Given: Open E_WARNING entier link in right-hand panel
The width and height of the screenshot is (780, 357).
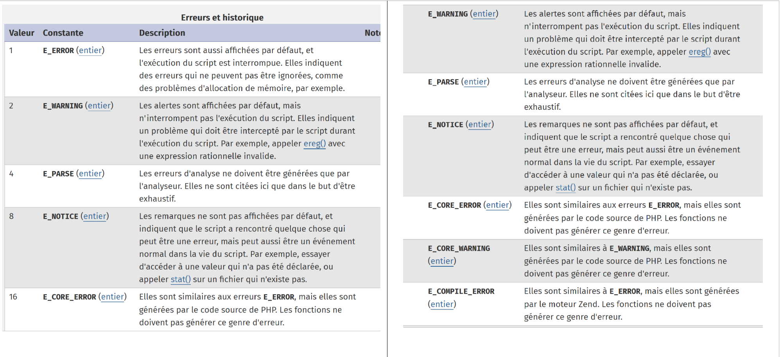Looking at the screenshot, I should pos(484,14).
